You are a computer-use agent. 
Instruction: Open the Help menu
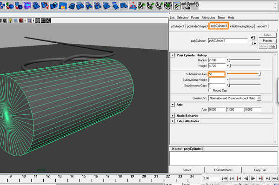coord(231,18)
